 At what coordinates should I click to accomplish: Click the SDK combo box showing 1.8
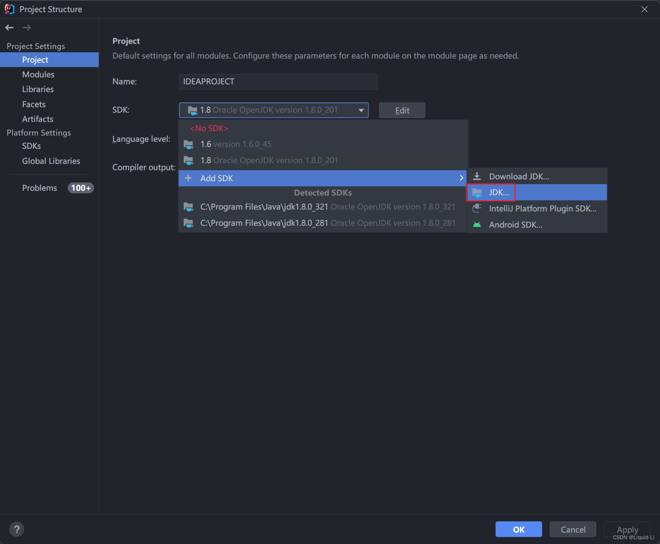(x=274, y=110)
